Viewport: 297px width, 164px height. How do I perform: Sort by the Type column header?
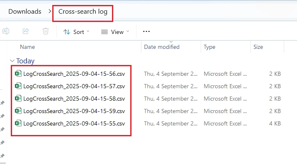point(209,47)
